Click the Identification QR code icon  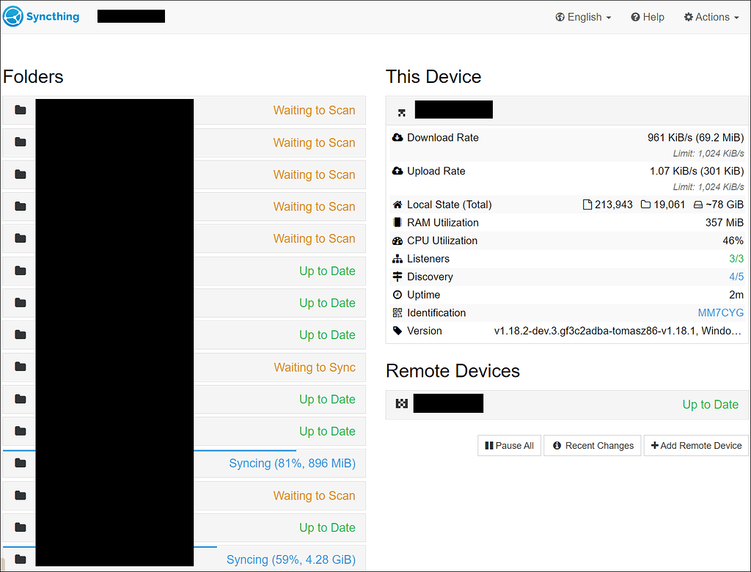tap(397, 312)
